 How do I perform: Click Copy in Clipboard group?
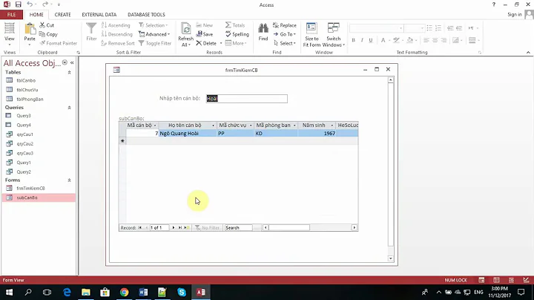48,34
